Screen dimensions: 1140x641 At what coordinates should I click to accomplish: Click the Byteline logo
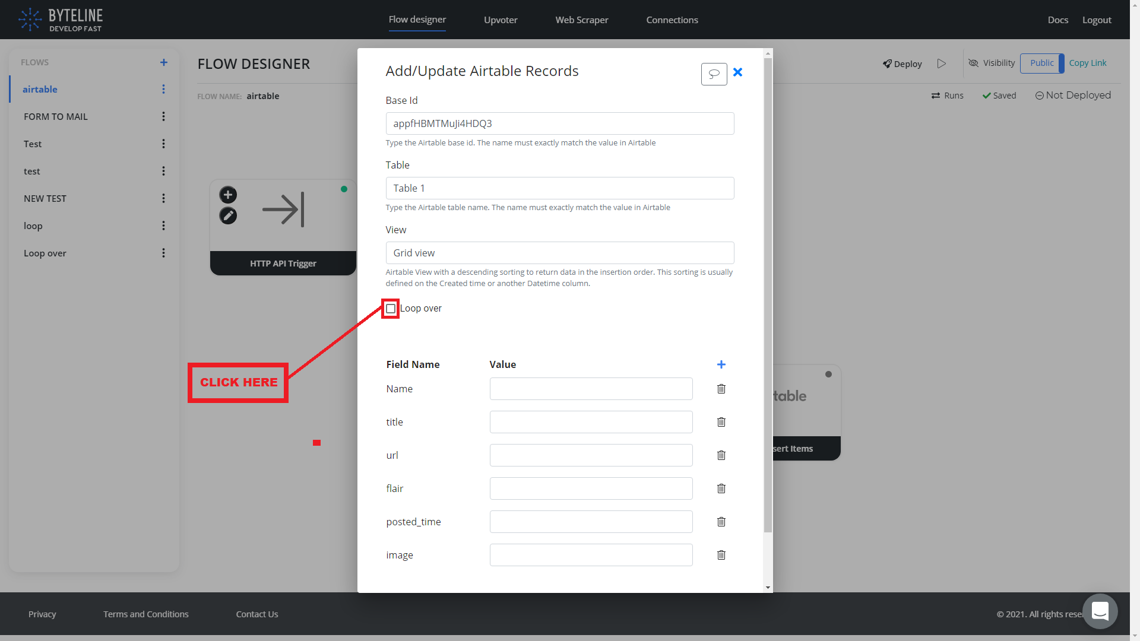(61, 20)
